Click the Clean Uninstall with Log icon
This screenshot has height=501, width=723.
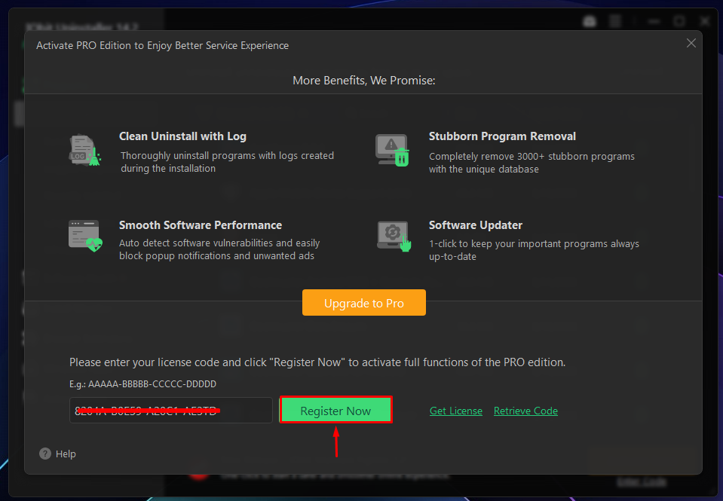coord(85,150)
